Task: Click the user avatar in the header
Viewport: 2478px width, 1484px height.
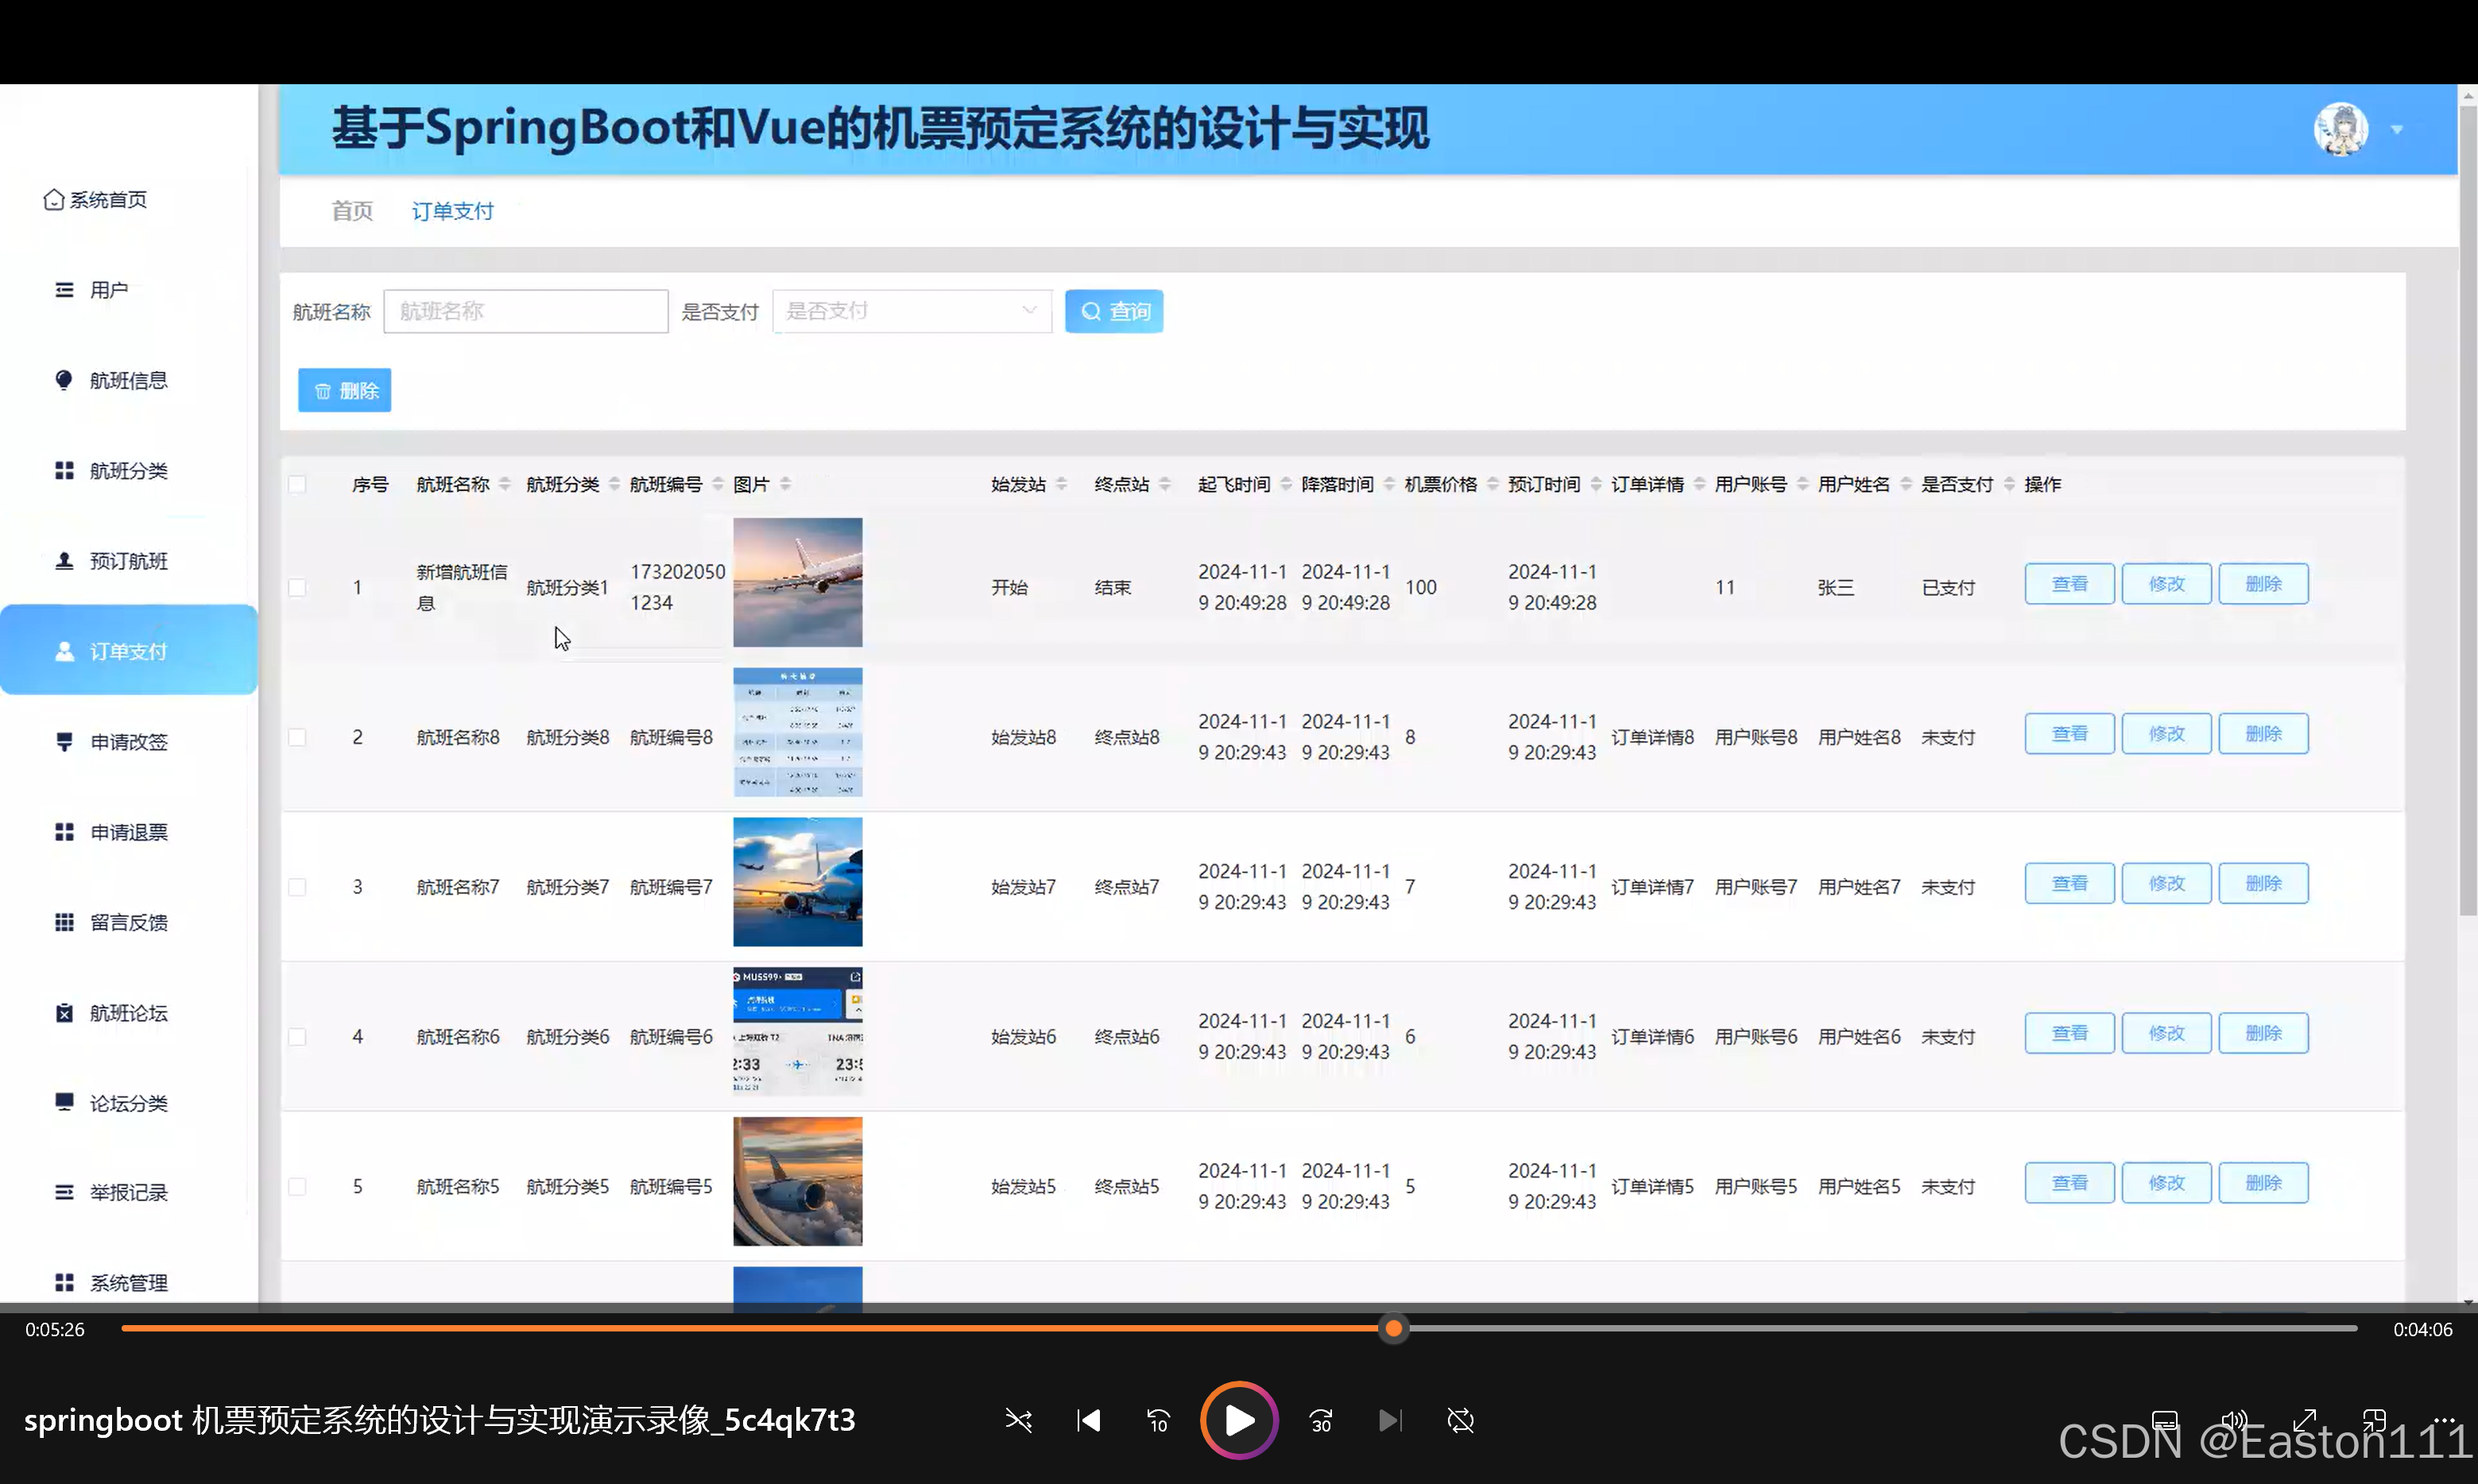Action: pos(2340,129)
